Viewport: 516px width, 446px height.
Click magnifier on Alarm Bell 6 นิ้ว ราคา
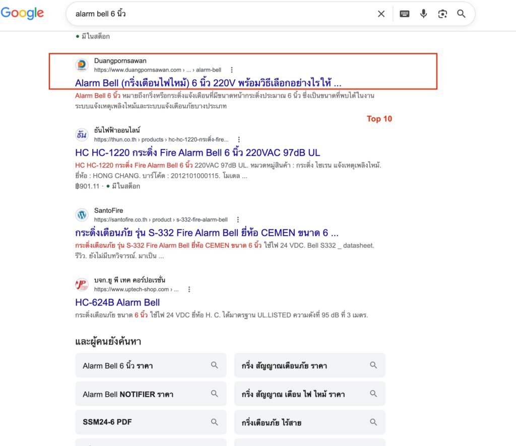click(x=215, y=365)
